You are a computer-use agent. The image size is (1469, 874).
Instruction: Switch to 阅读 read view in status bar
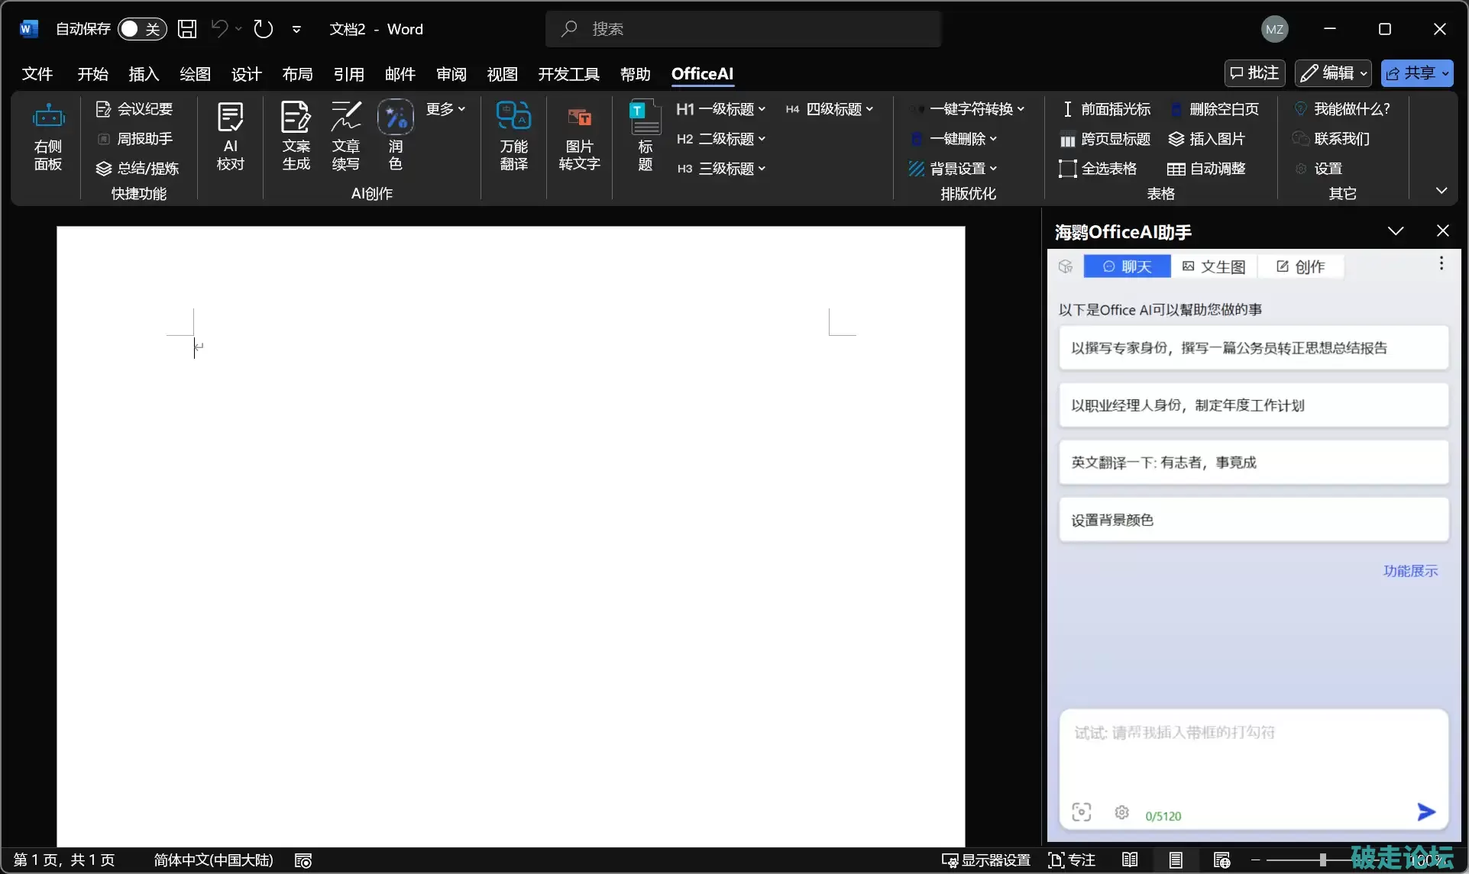[1130, 860]
